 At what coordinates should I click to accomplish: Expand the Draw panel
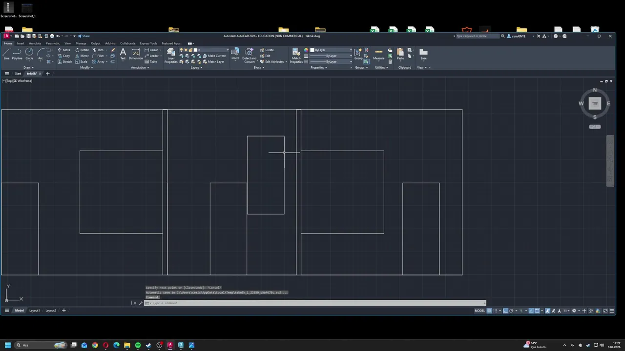click(28, 67)
